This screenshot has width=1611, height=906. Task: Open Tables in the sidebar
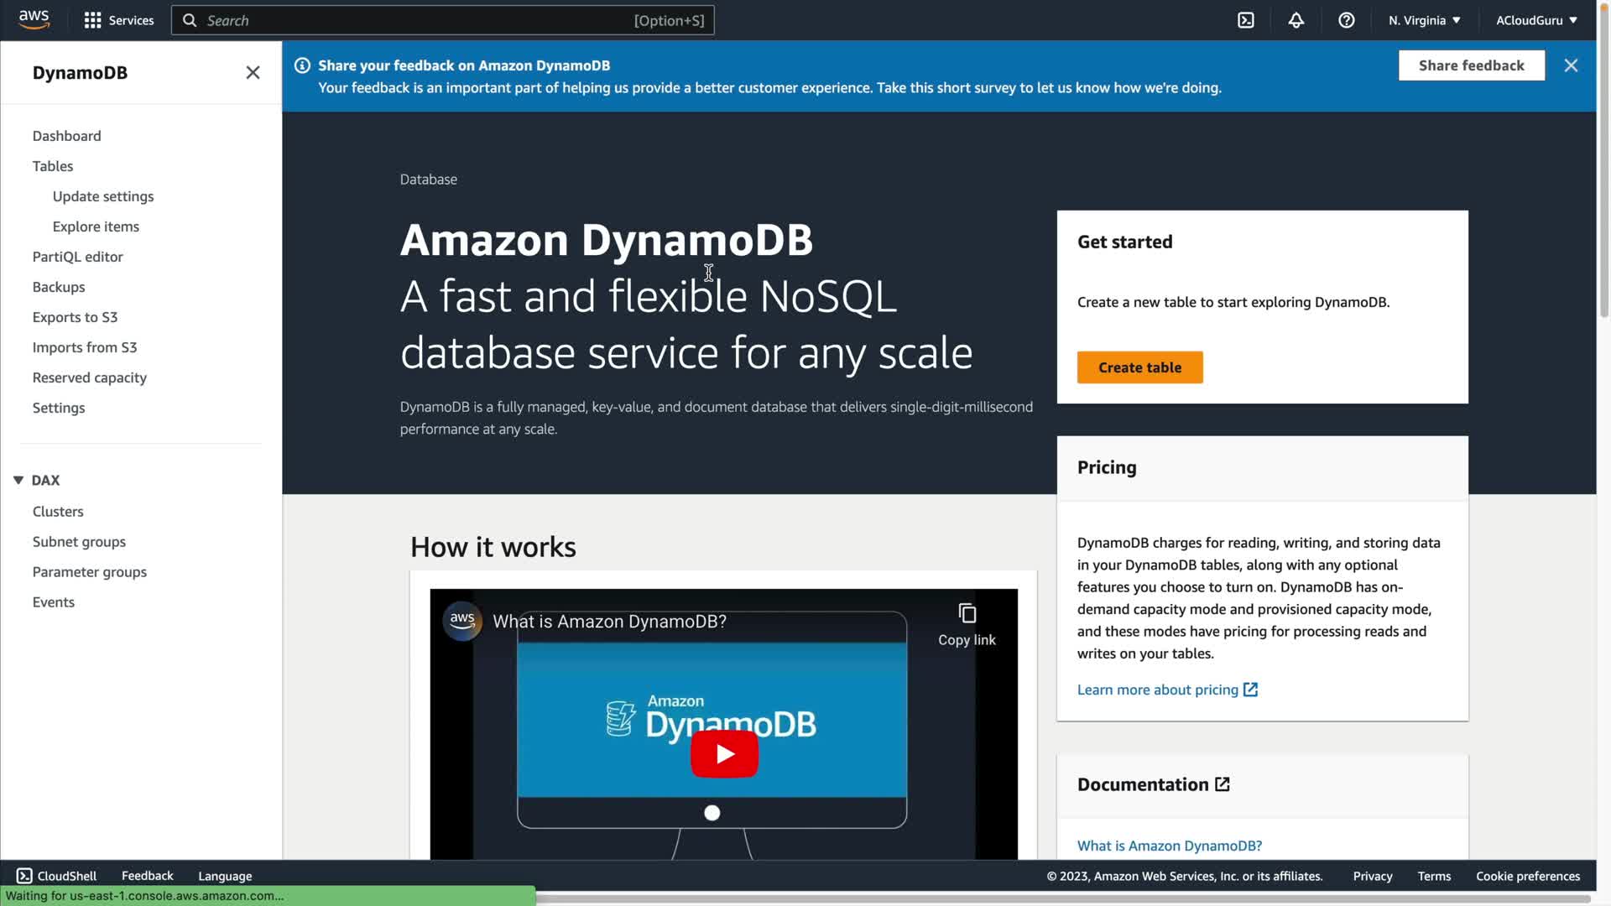tap(53, 166)
